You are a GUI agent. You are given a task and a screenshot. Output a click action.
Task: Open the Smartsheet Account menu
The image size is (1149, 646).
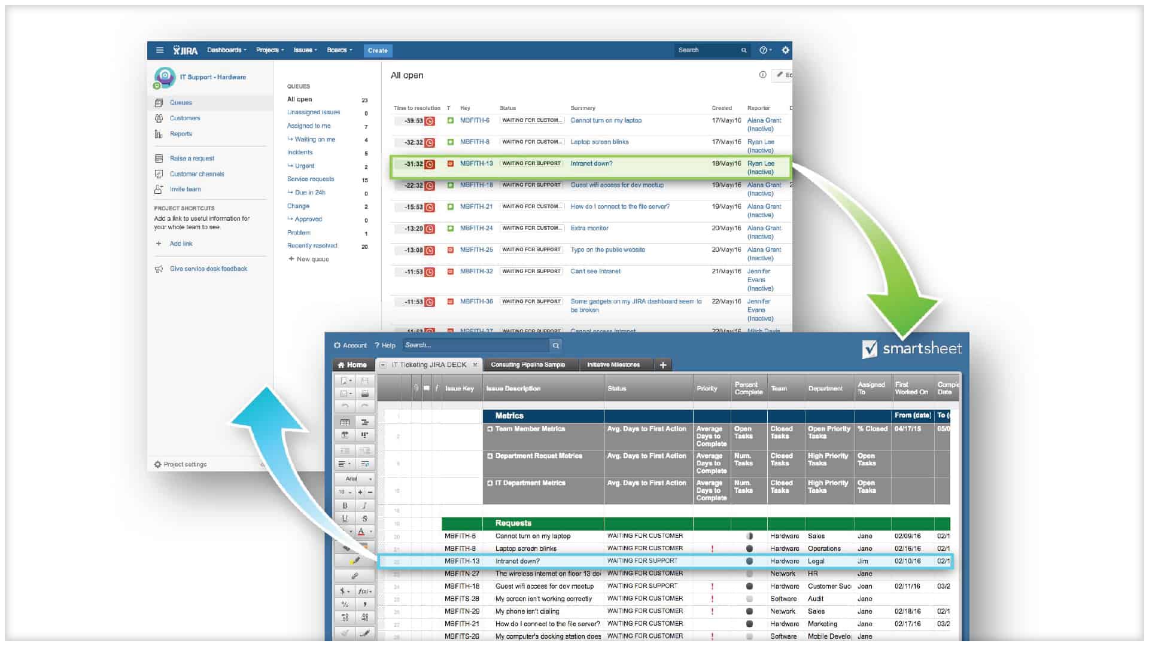[x=350, y=346]
